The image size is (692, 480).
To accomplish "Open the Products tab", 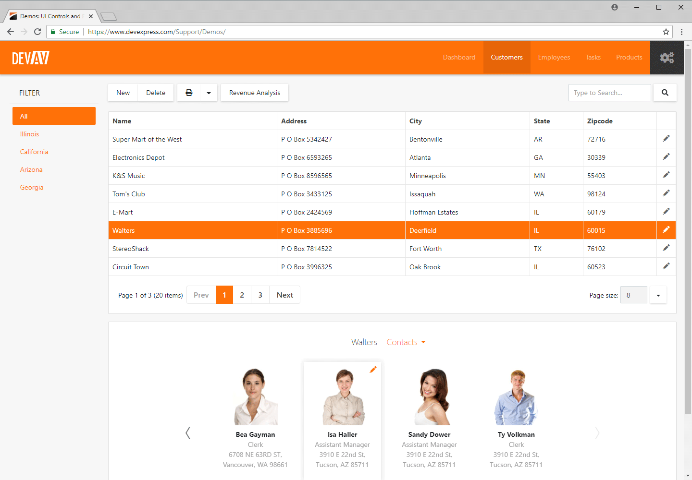I will [629, 57].
